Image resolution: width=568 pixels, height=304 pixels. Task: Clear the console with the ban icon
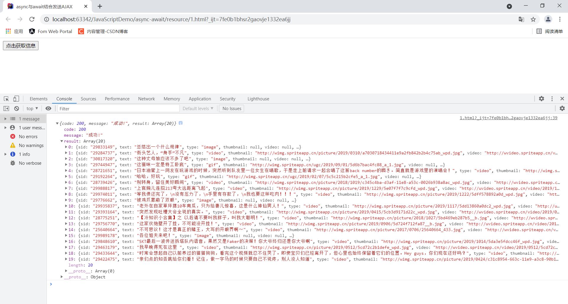click(x=17, y=109)
